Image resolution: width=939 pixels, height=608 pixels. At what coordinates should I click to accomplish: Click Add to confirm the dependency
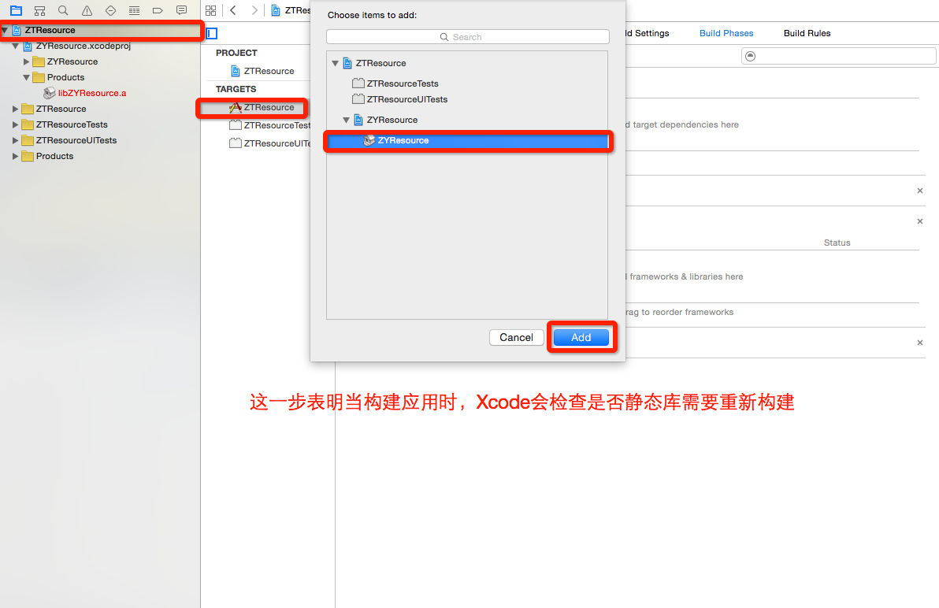pyautogui.click(x=581, y=338)
